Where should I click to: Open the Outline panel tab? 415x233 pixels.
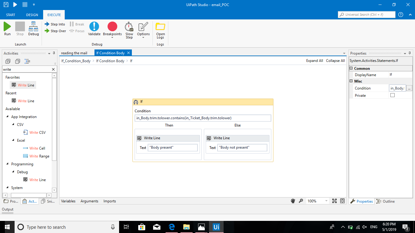386,201
